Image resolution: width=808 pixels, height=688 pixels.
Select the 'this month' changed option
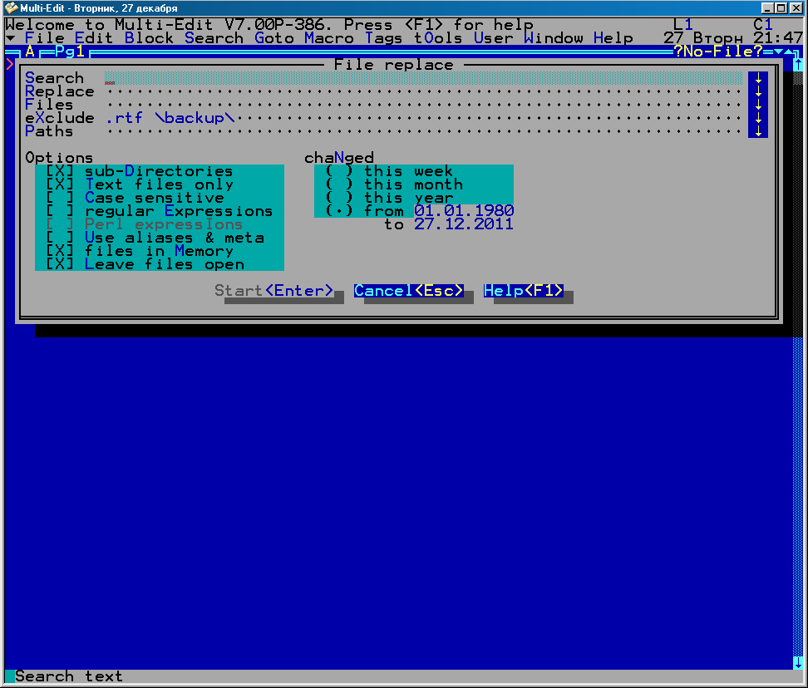pos(394,184)
